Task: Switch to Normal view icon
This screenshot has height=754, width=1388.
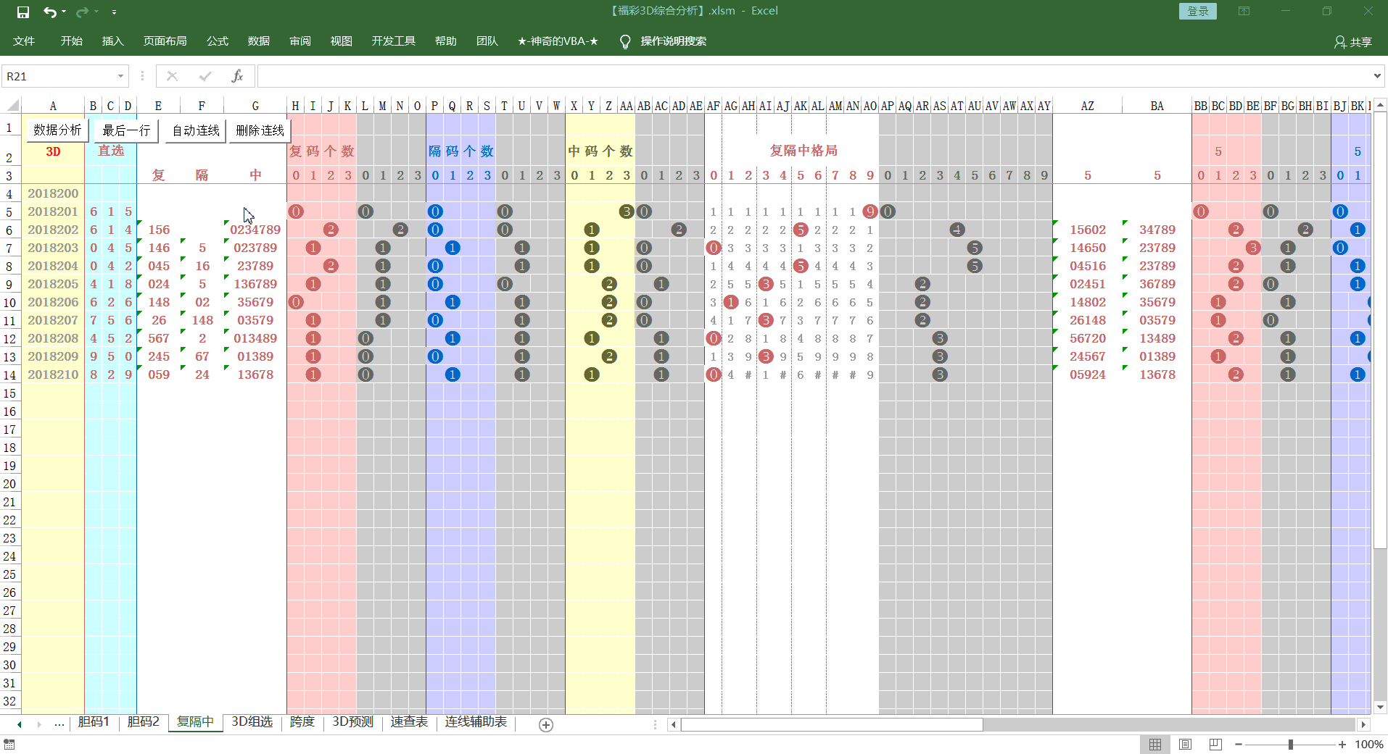Action: 1155,745
